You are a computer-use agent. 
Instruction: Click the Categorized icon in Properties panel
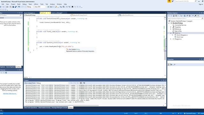pyautogui.click(x=169, y=65)
